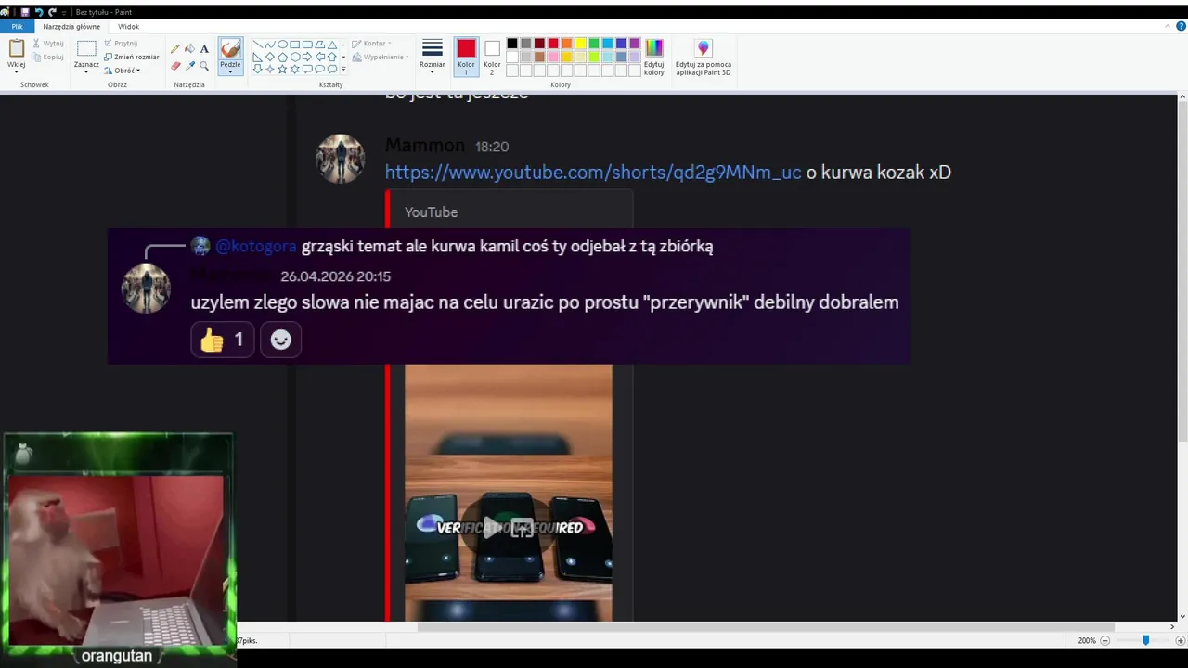Click the Mammon user avatar at 18:20
The width and height of the screenshot is (1188, 668).
pyautogui.click(x=341, y=159)
